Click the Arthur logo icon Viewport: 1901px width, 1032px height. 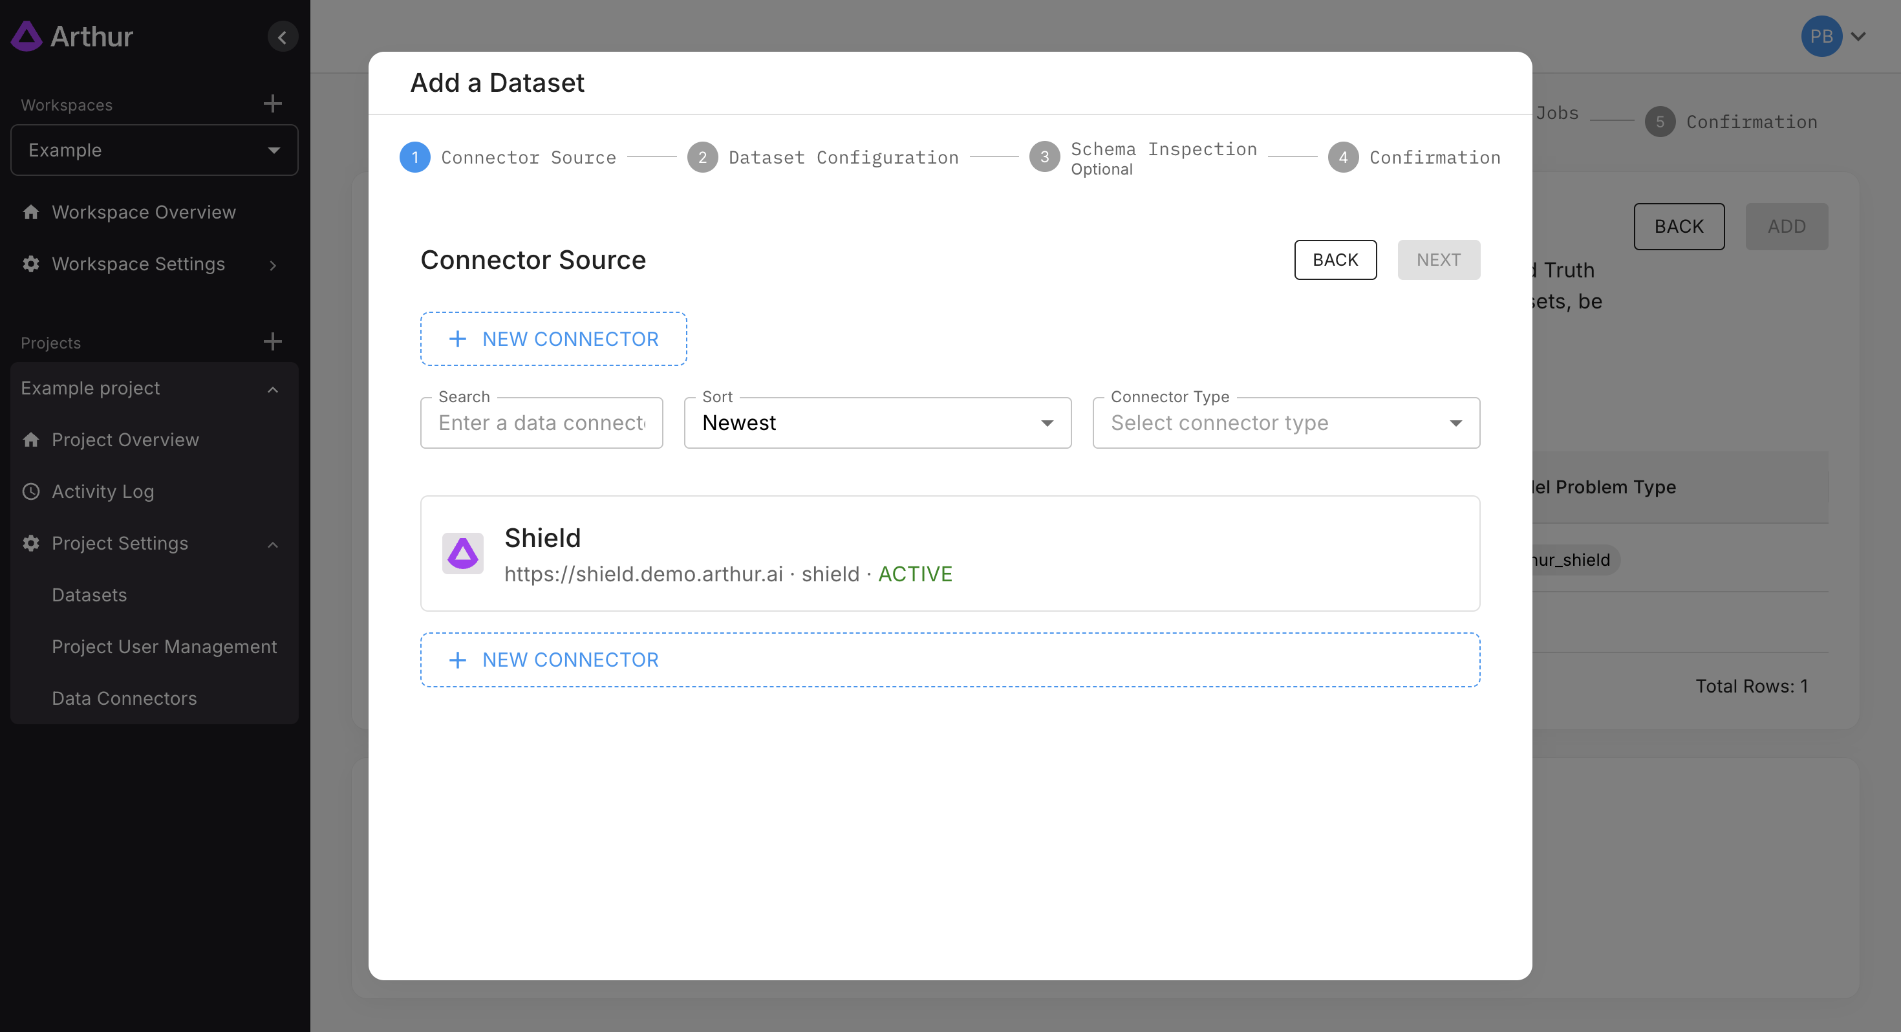27,36
